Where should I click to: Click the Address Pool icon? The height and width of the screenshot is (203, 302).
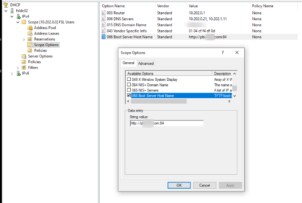(30, 28)
